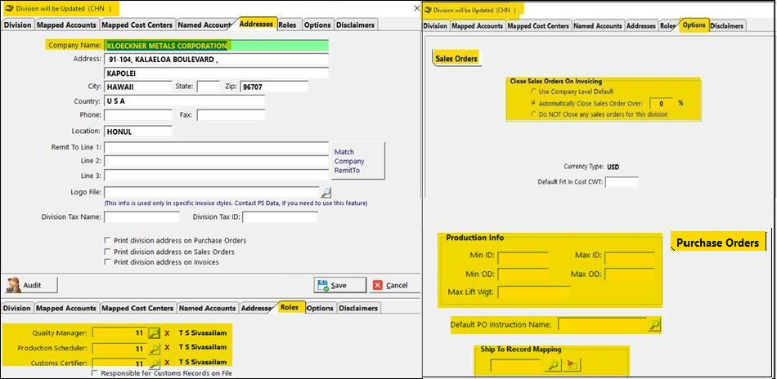
Task: Enable Print division address on Invoices
Action: [x=107, y=262]
